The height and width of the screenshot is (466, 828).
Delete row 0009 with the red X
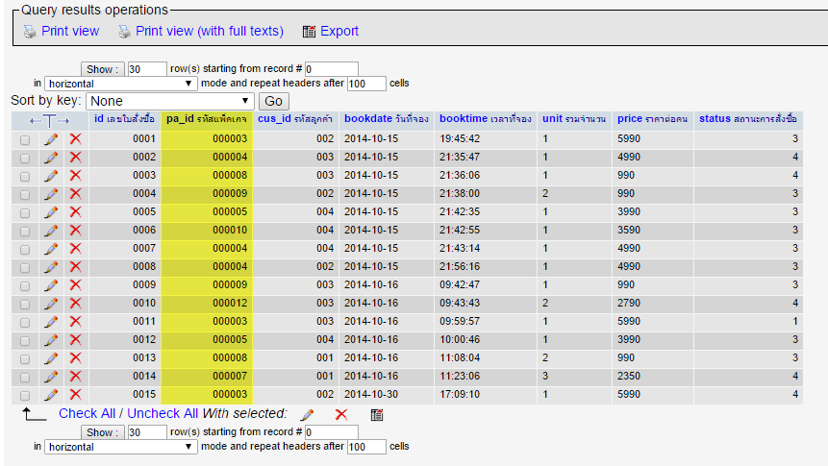76,285
